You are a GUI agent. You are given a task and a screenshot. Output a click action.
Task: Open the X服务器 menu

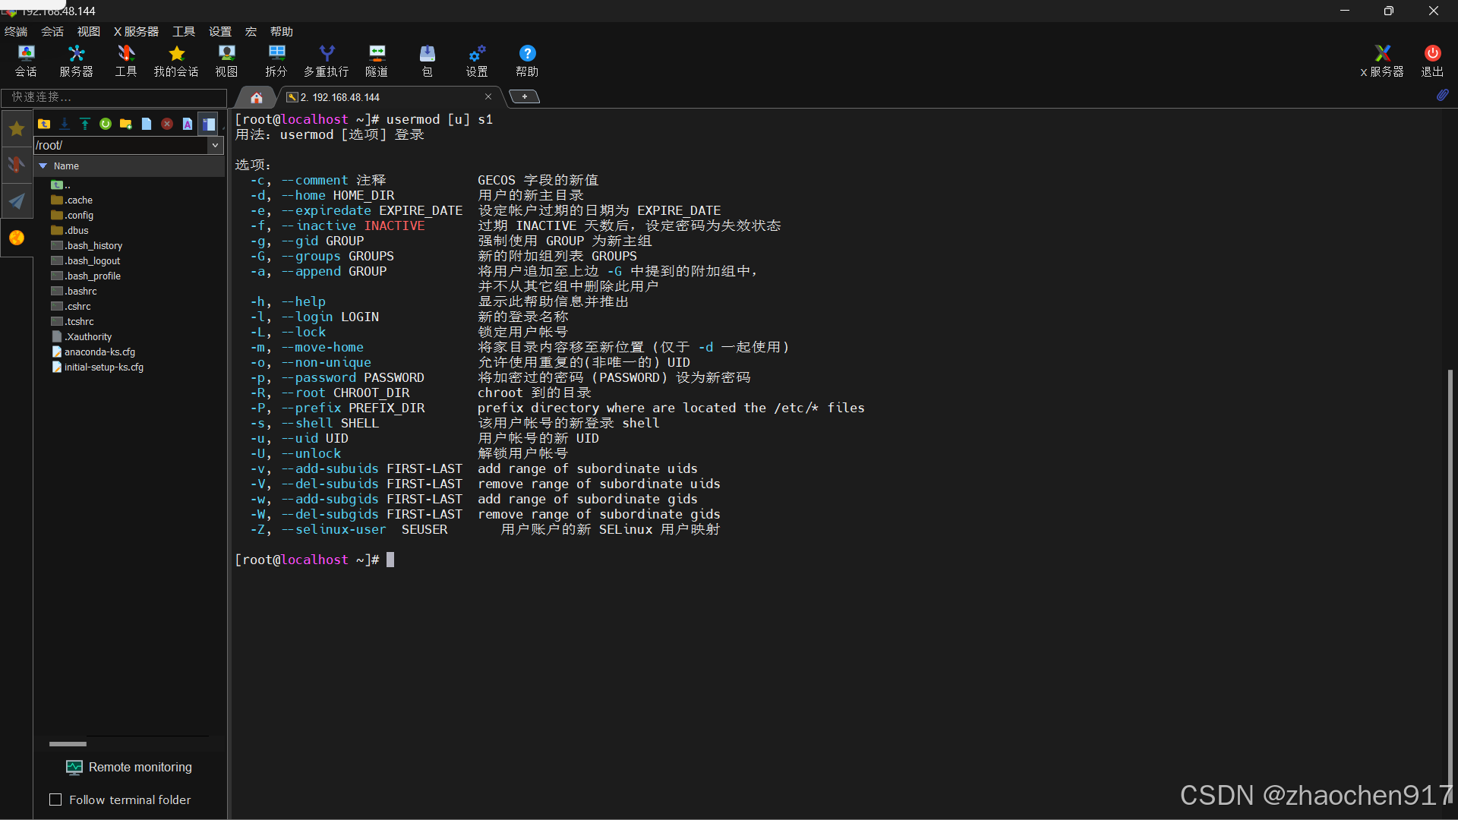tap(136, 31)
